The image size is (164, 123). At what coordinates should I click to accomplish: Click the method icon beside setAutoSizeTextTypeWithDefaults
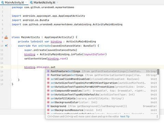[x=48, y=94]
